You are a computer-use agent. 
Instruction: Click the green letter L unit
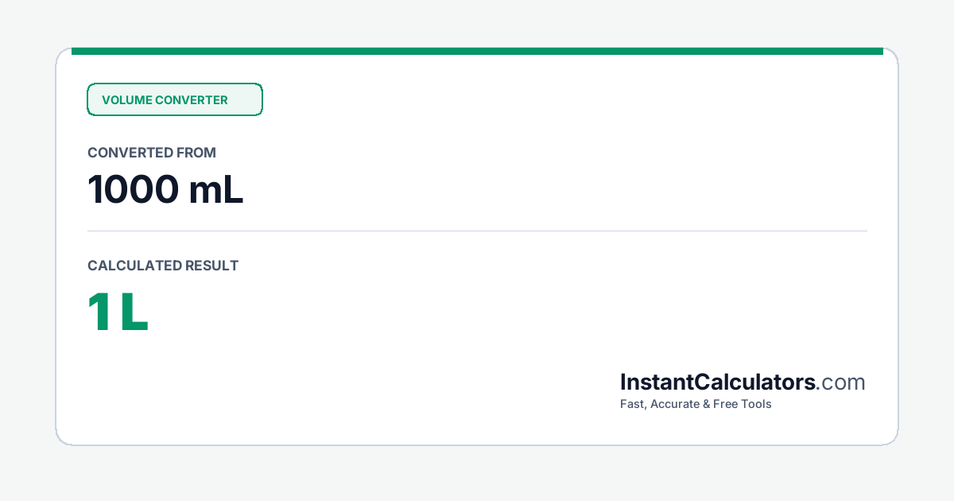[x=134, y=313]
